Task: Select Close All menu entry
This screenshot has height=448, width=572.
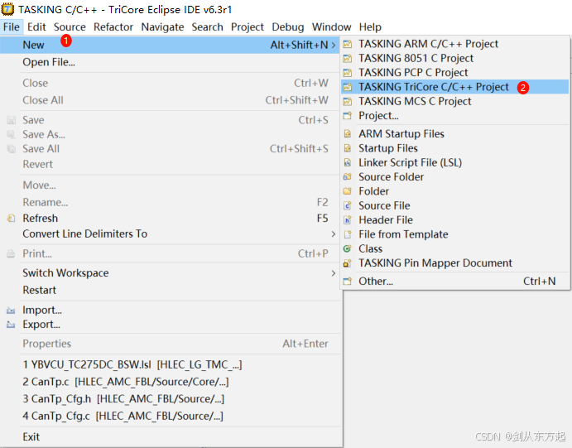Action: coord(171,100)
